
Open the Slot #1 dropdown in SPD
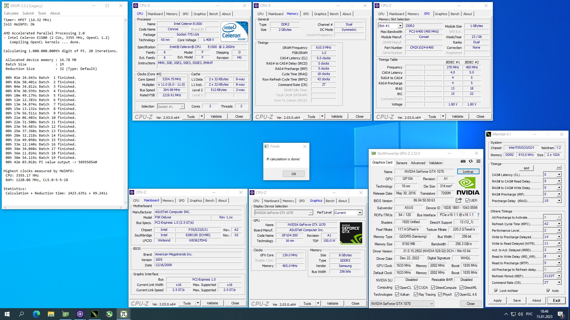point(400,26)
